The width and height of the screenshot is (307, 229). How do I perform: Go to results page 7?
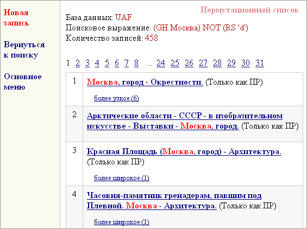127,63
